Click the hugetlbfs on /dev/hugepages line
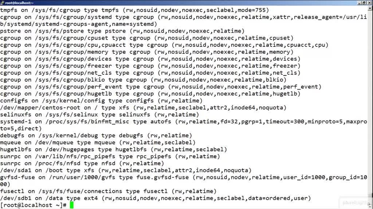 113,149
